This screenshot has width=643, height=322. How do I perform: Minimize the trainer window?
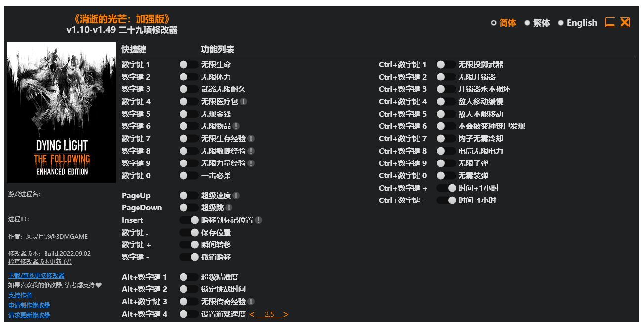[610, 23]
